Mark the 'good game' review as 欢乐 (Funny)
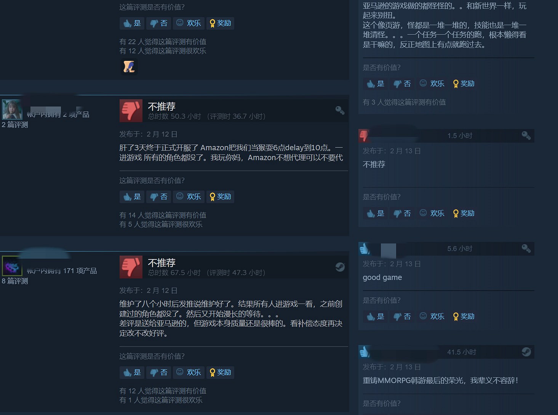Viewport: 558px width, 415px height. tap(432, 316)
